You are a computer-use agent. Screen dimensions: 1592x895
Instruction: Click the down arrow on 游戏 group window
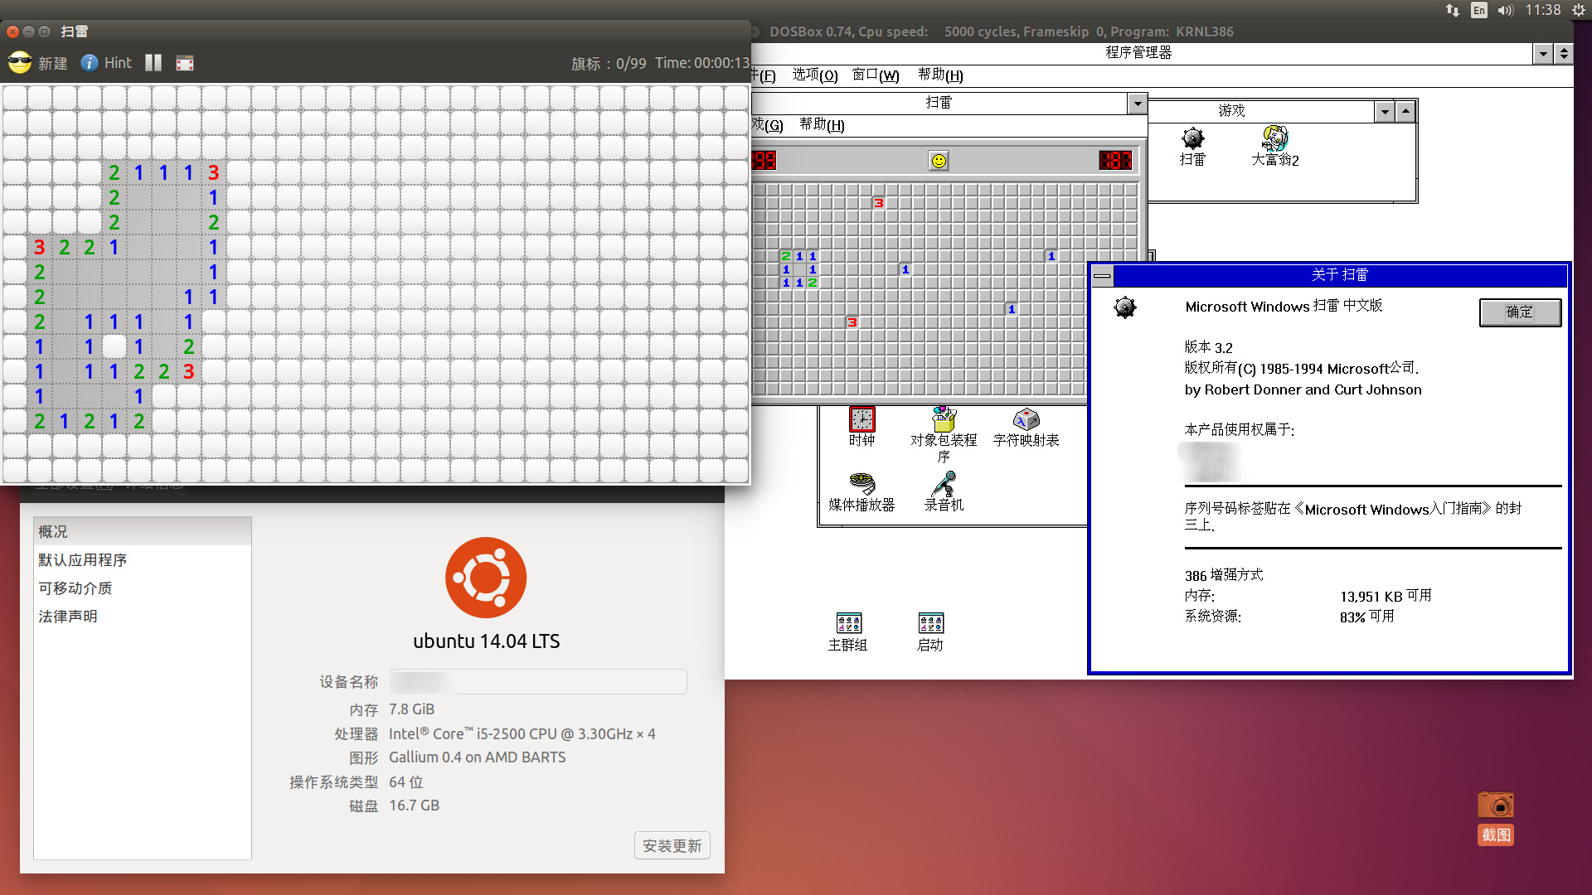pyautogui.click(x=1385, y=112)
